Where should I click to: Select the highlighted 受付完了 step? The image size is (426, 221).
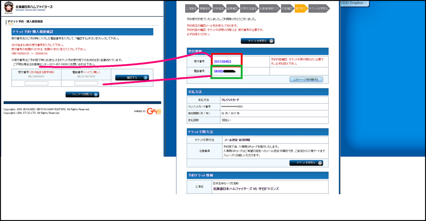300,8
